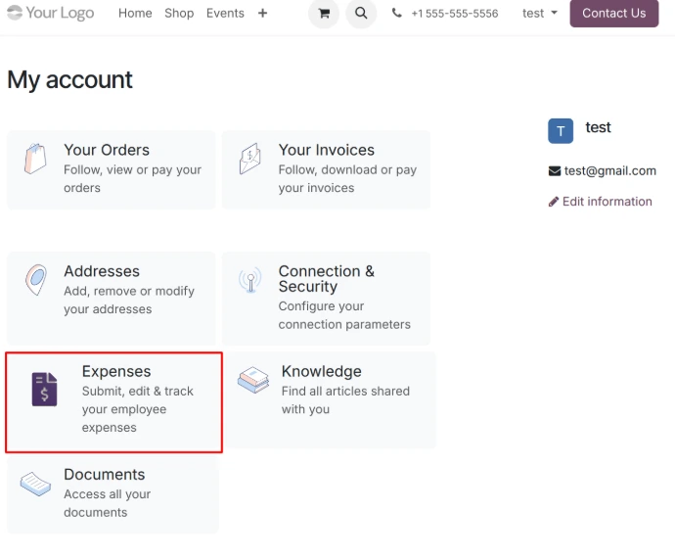Click the purple Expenses receipt icon
Screen dimensions: 675x559
point(44,389)
